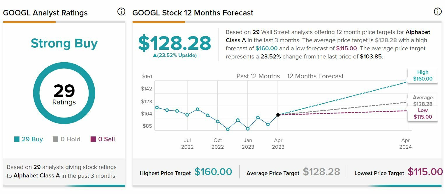Screen dimensions: 445x194
Task: Click the Average $128.28 forecast label
Action: tap(423, 100)
